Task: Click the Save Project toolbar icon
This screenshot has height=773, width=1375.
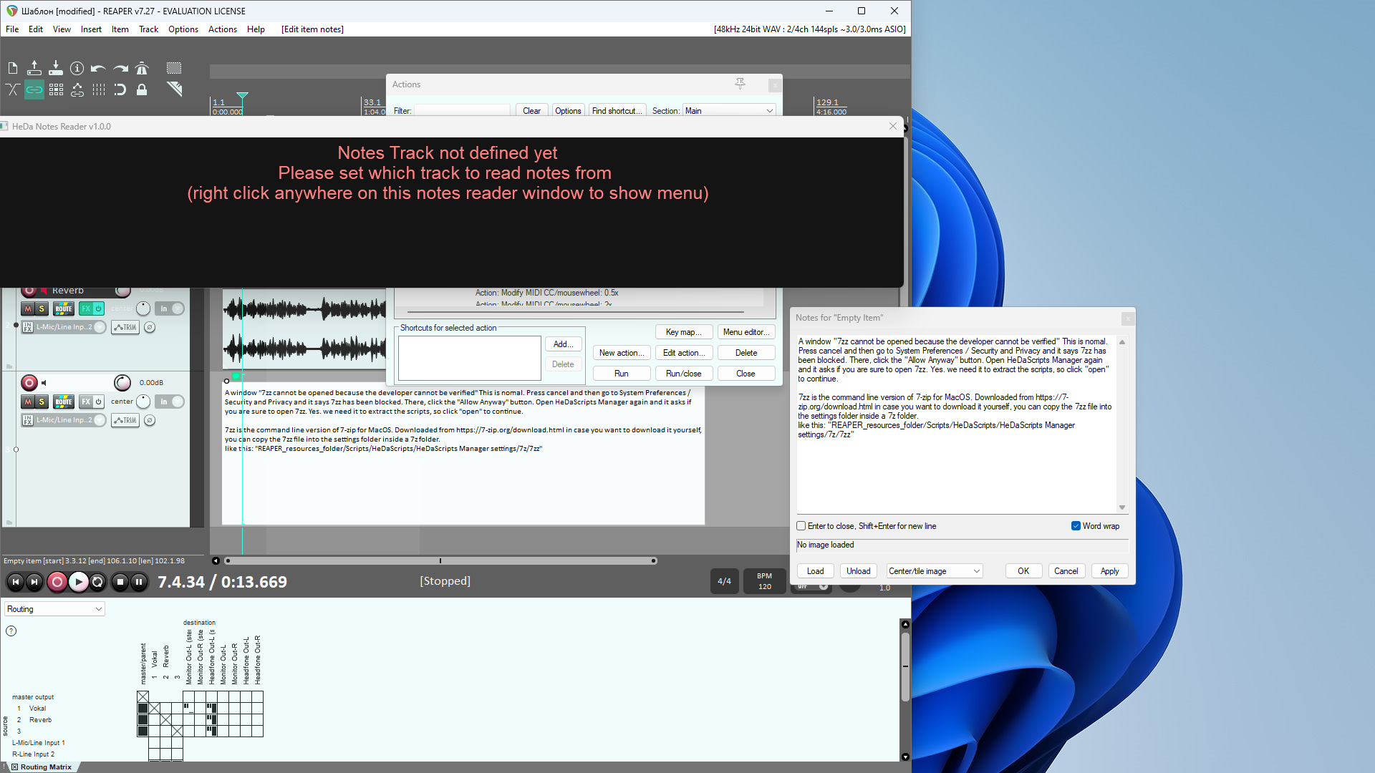Action: (56, 69)
